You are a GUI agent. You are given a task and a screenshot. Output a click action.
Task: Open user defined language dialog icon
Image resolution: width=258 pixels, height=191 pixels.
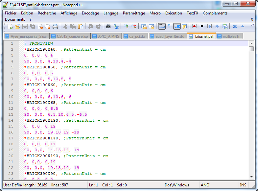click(184, 26)
